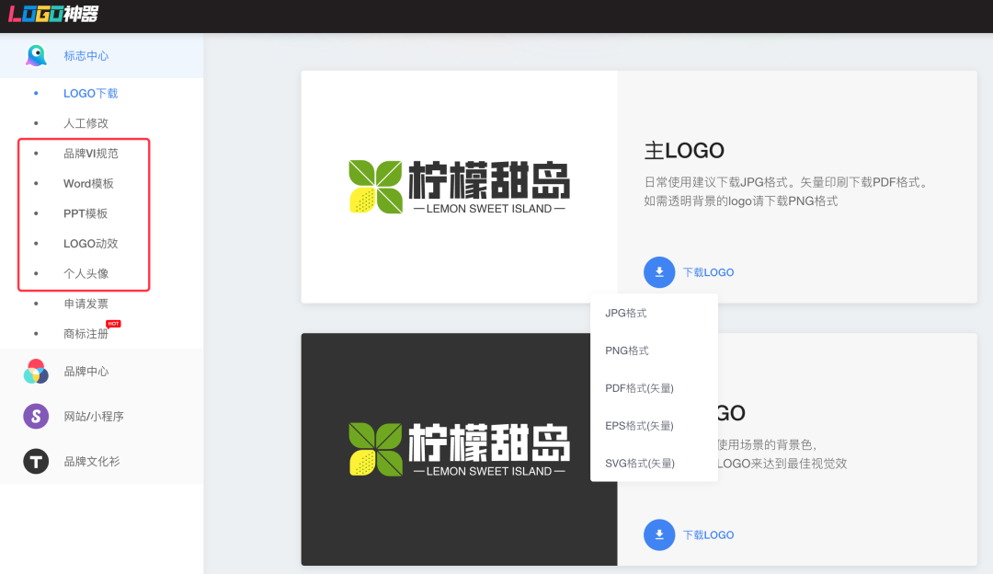Screen dimensions: 993x574
Task: Pick PDF格式(矢量) download option
Action: [x=640, y=389]
